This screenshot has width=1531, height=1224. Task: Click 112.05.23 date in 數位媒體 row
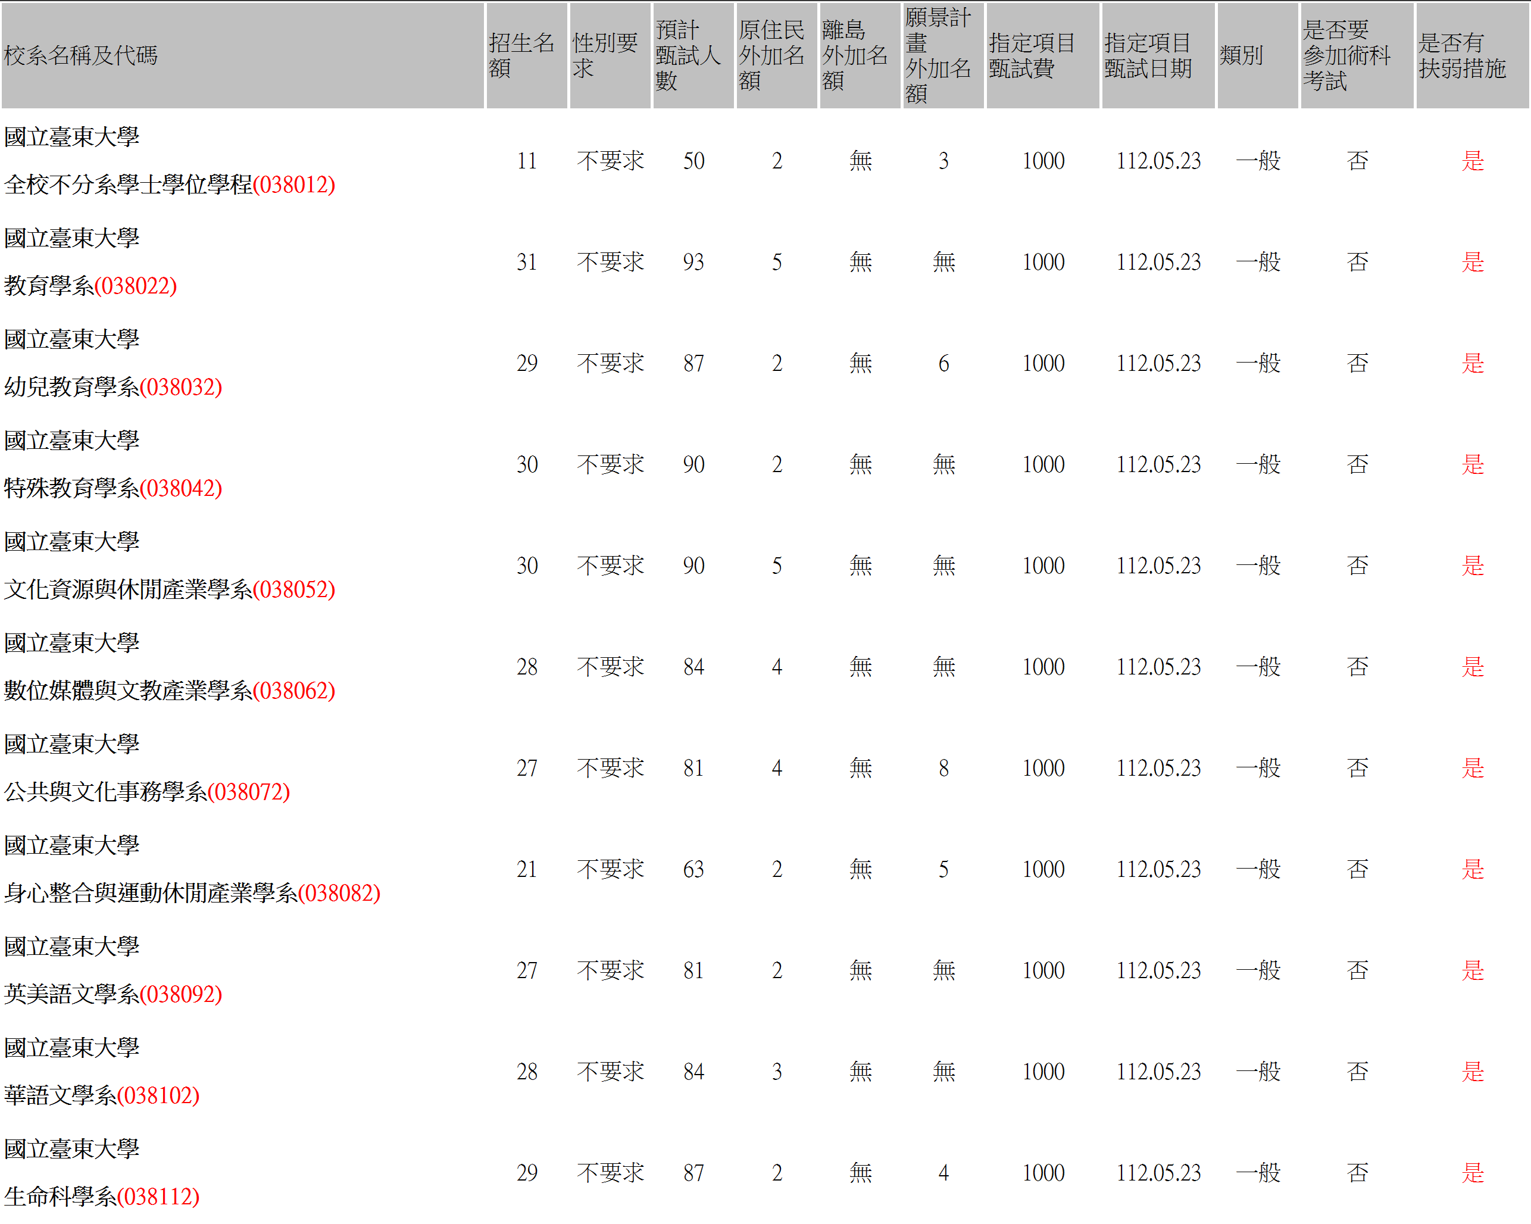point(1158,667)
